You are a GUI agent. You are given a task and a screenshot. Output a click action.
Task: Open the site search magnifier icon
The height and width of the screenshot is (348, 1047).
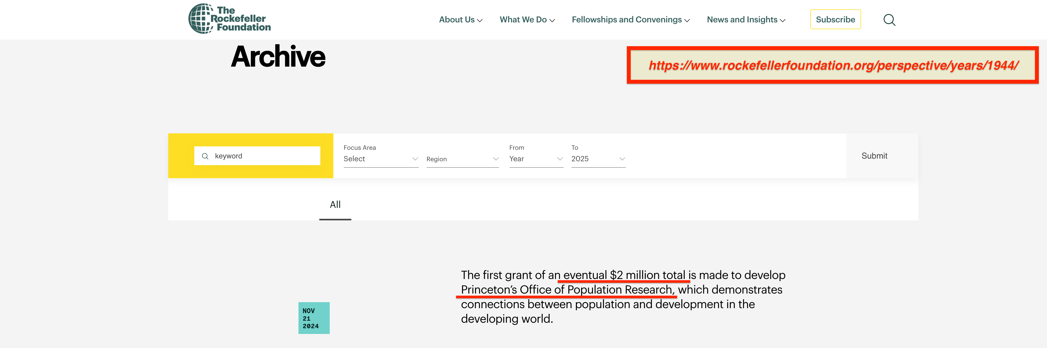889,20
